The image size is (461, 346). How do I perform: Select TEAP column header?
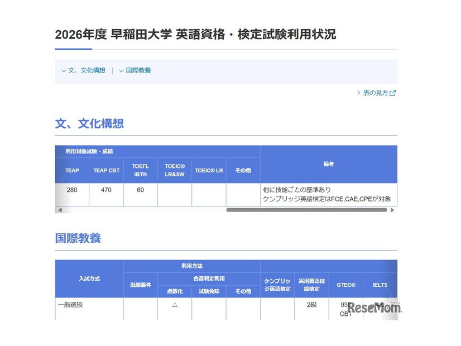72,171
